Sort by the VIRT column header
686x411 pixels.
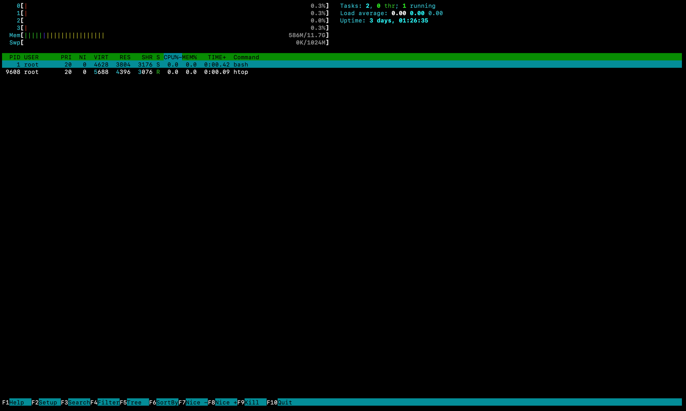101,57
